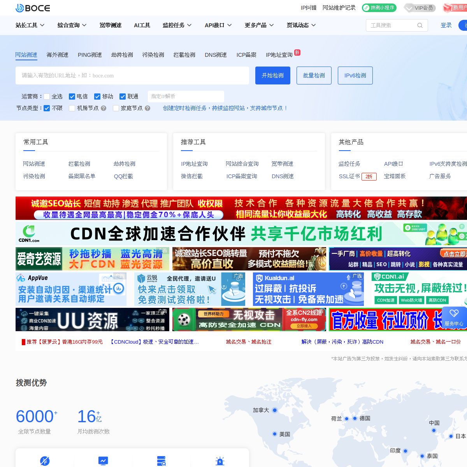Image resolution: width=467 pixels, height=467 pixels.
Task: Focus the URL address input field
Action: tap(132, 75)
